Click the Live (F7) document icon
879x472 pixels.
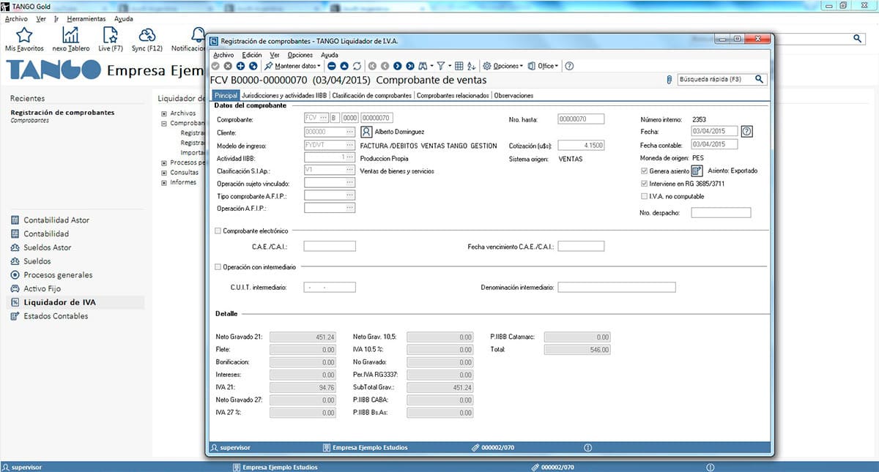110,34
